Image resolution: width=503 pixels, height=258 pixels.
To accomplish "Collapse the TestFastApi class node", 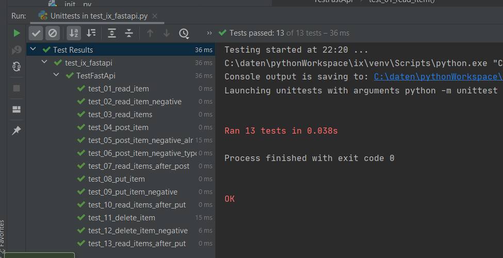I will tap(56, 75).
